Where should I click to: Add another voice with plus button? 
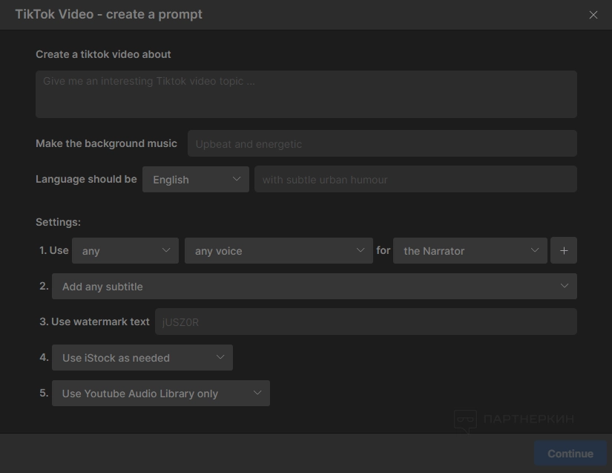[564, 250]
